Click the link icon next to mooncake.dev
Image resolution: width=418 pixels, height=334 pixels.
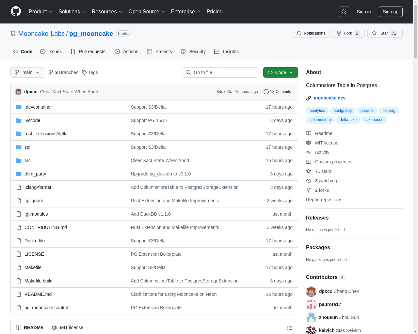(x=309, y=98)
